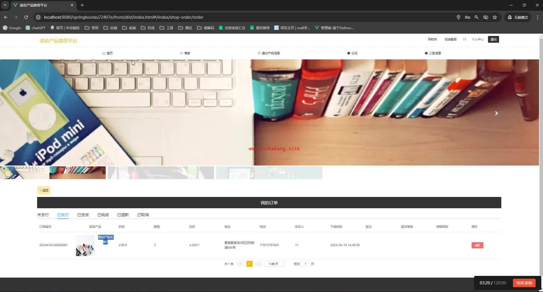Open the location permission icon

click(x=458, y=17)
